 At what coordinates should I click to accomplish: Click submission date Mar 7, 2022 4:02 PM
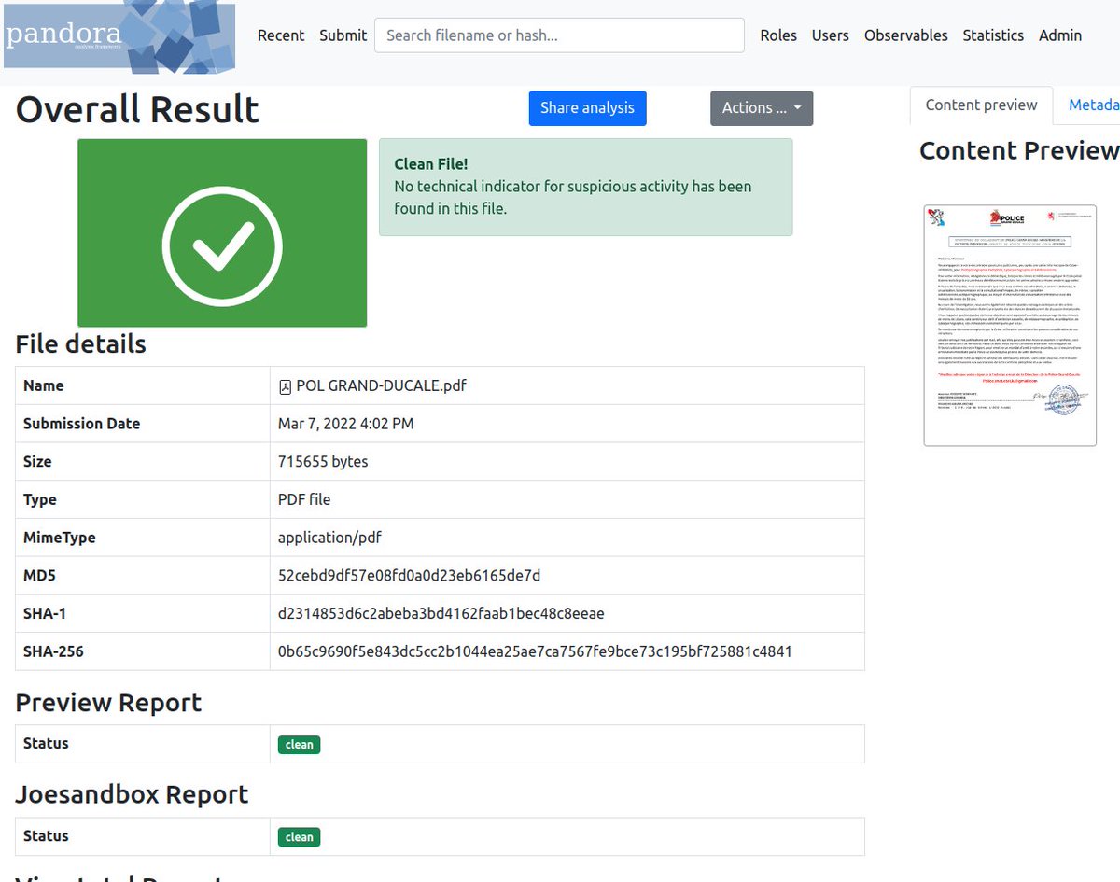point(345,424)
